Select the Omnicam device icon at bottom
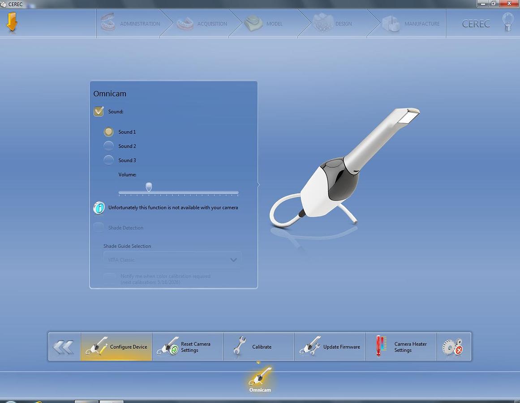Image resolution: width=520 pixels, height=403 pixels. (x=260, y=380)
